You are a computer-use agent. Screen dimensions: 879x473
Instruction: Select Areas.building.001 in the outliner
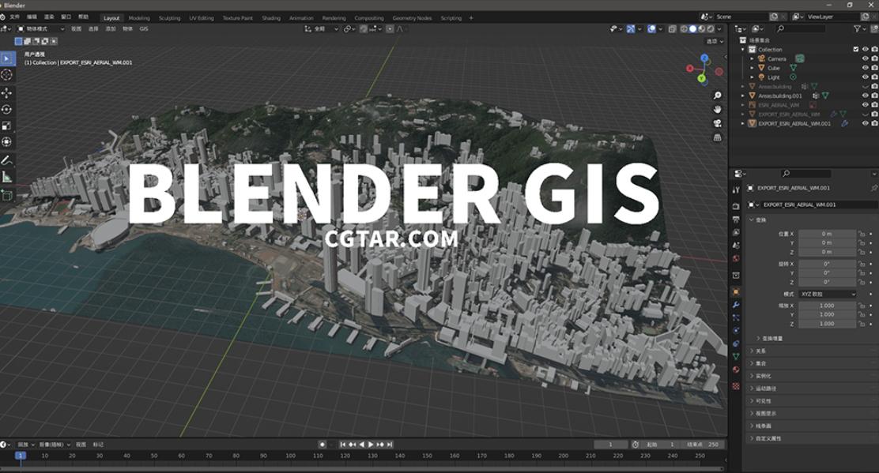(x=779, y=96)
